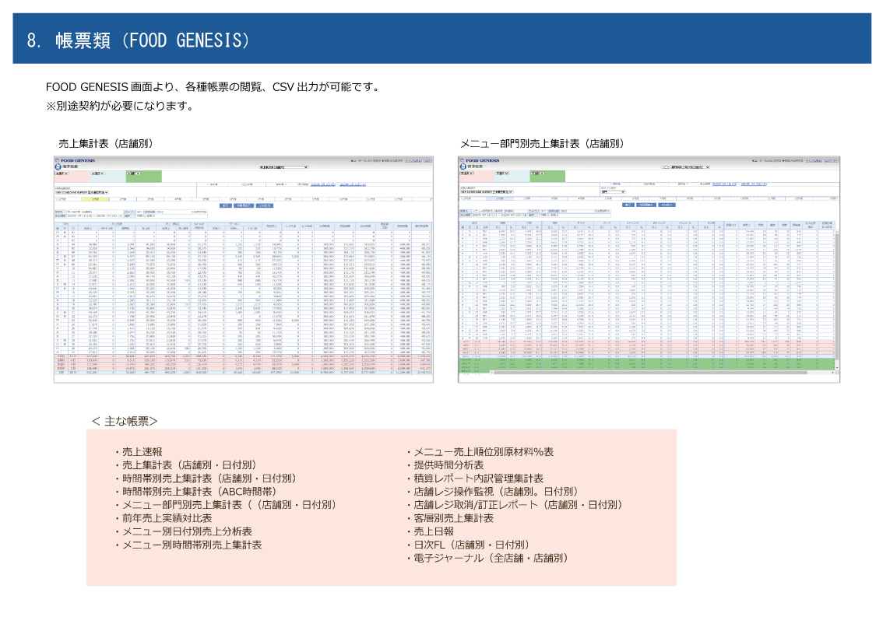This screenshot has height=617, width=890.
Task: Select 6月度 month tab in left screenshot
Action: click(233, 199)
